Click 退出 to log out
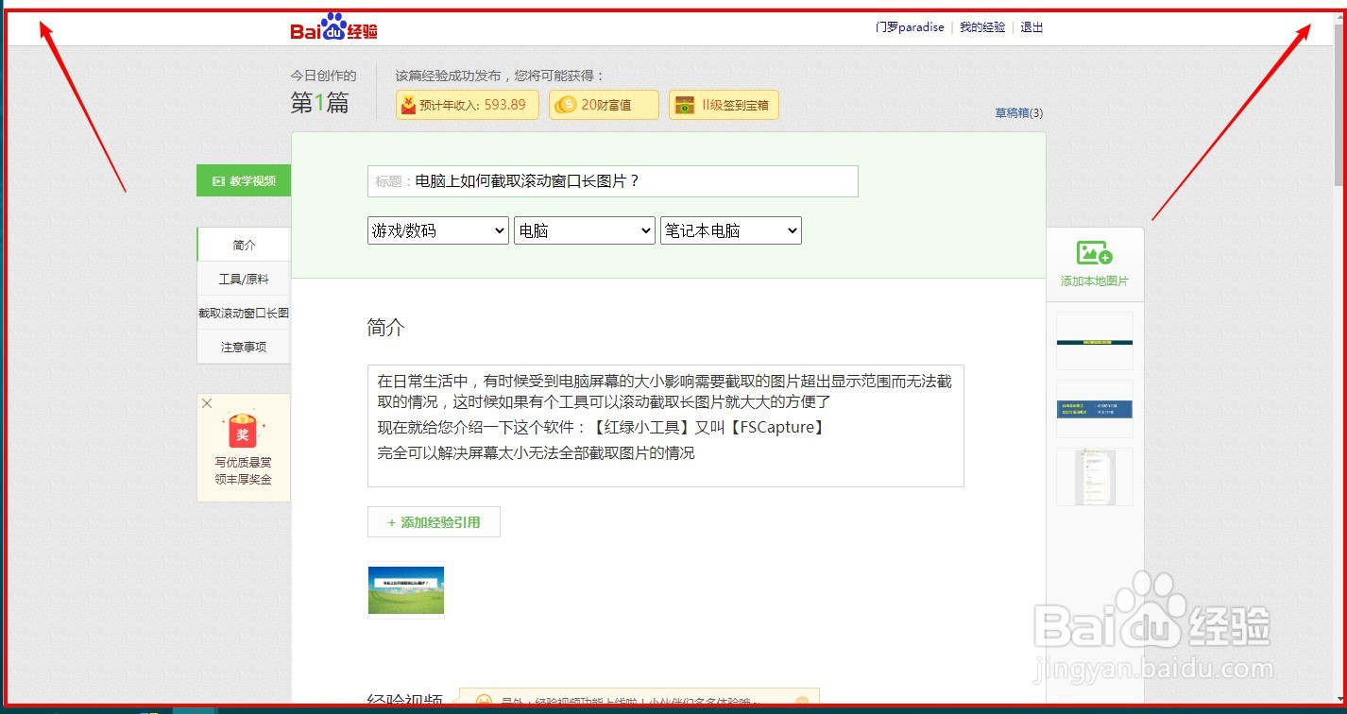The image size is (1347, 714). pos(1031,27)
